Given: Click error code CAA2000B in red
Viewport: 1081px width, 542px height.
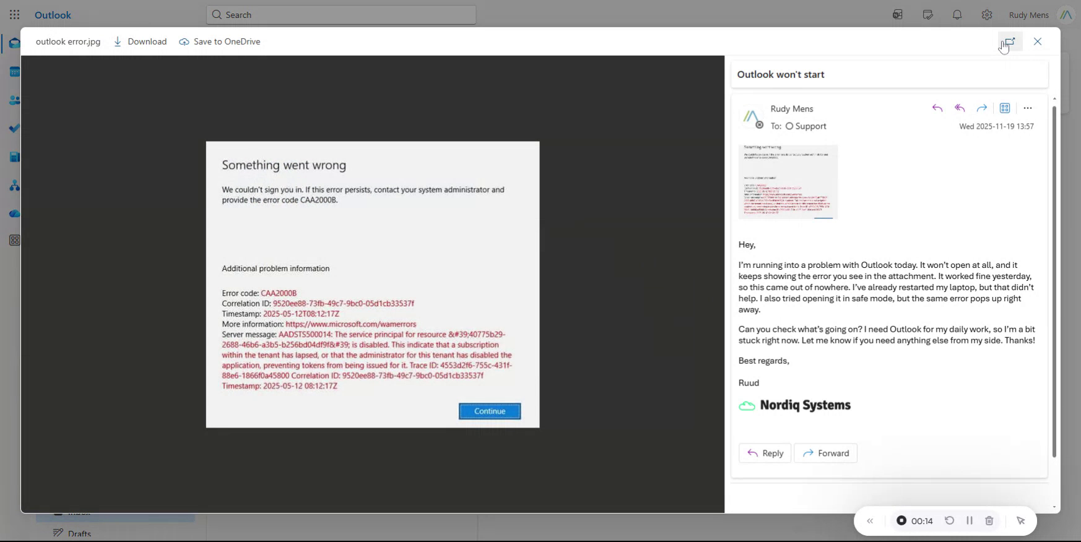Looking at the screenshot, I should click(279, 293).
